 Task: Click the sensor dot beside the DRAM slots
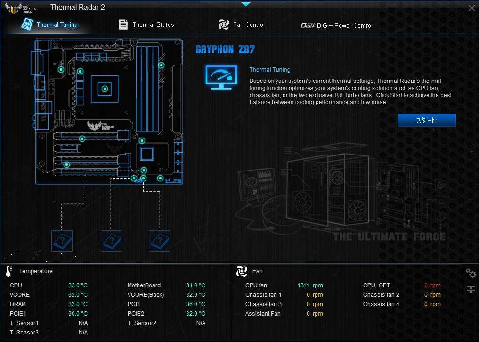tap(161, 65)
